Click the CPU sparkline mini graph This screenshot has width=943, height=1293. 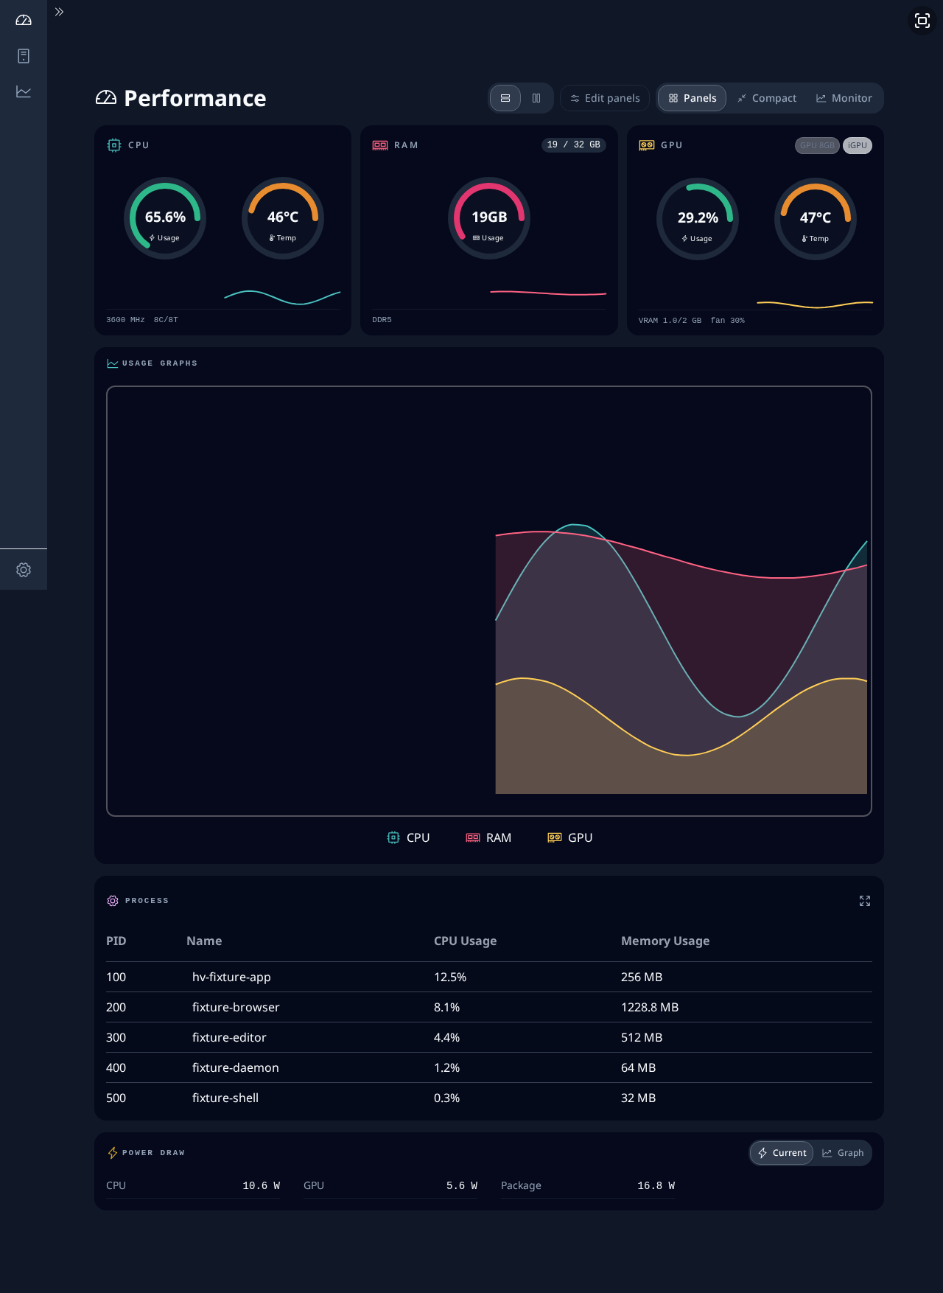282,297
